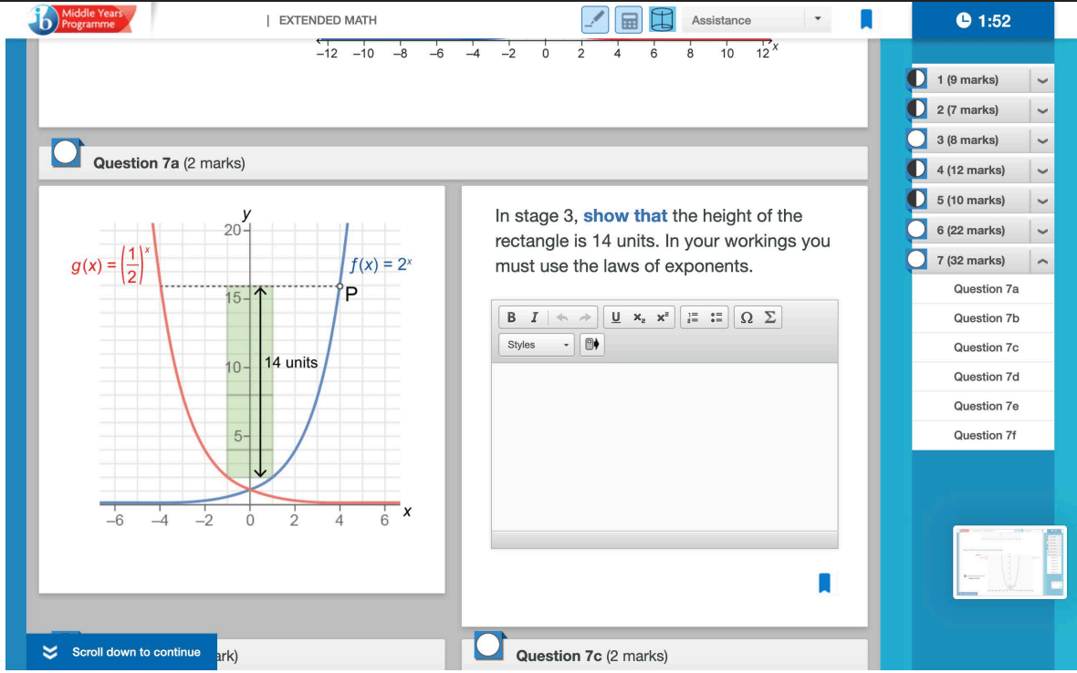Click the Question 7a heading text

coord(169,163)
